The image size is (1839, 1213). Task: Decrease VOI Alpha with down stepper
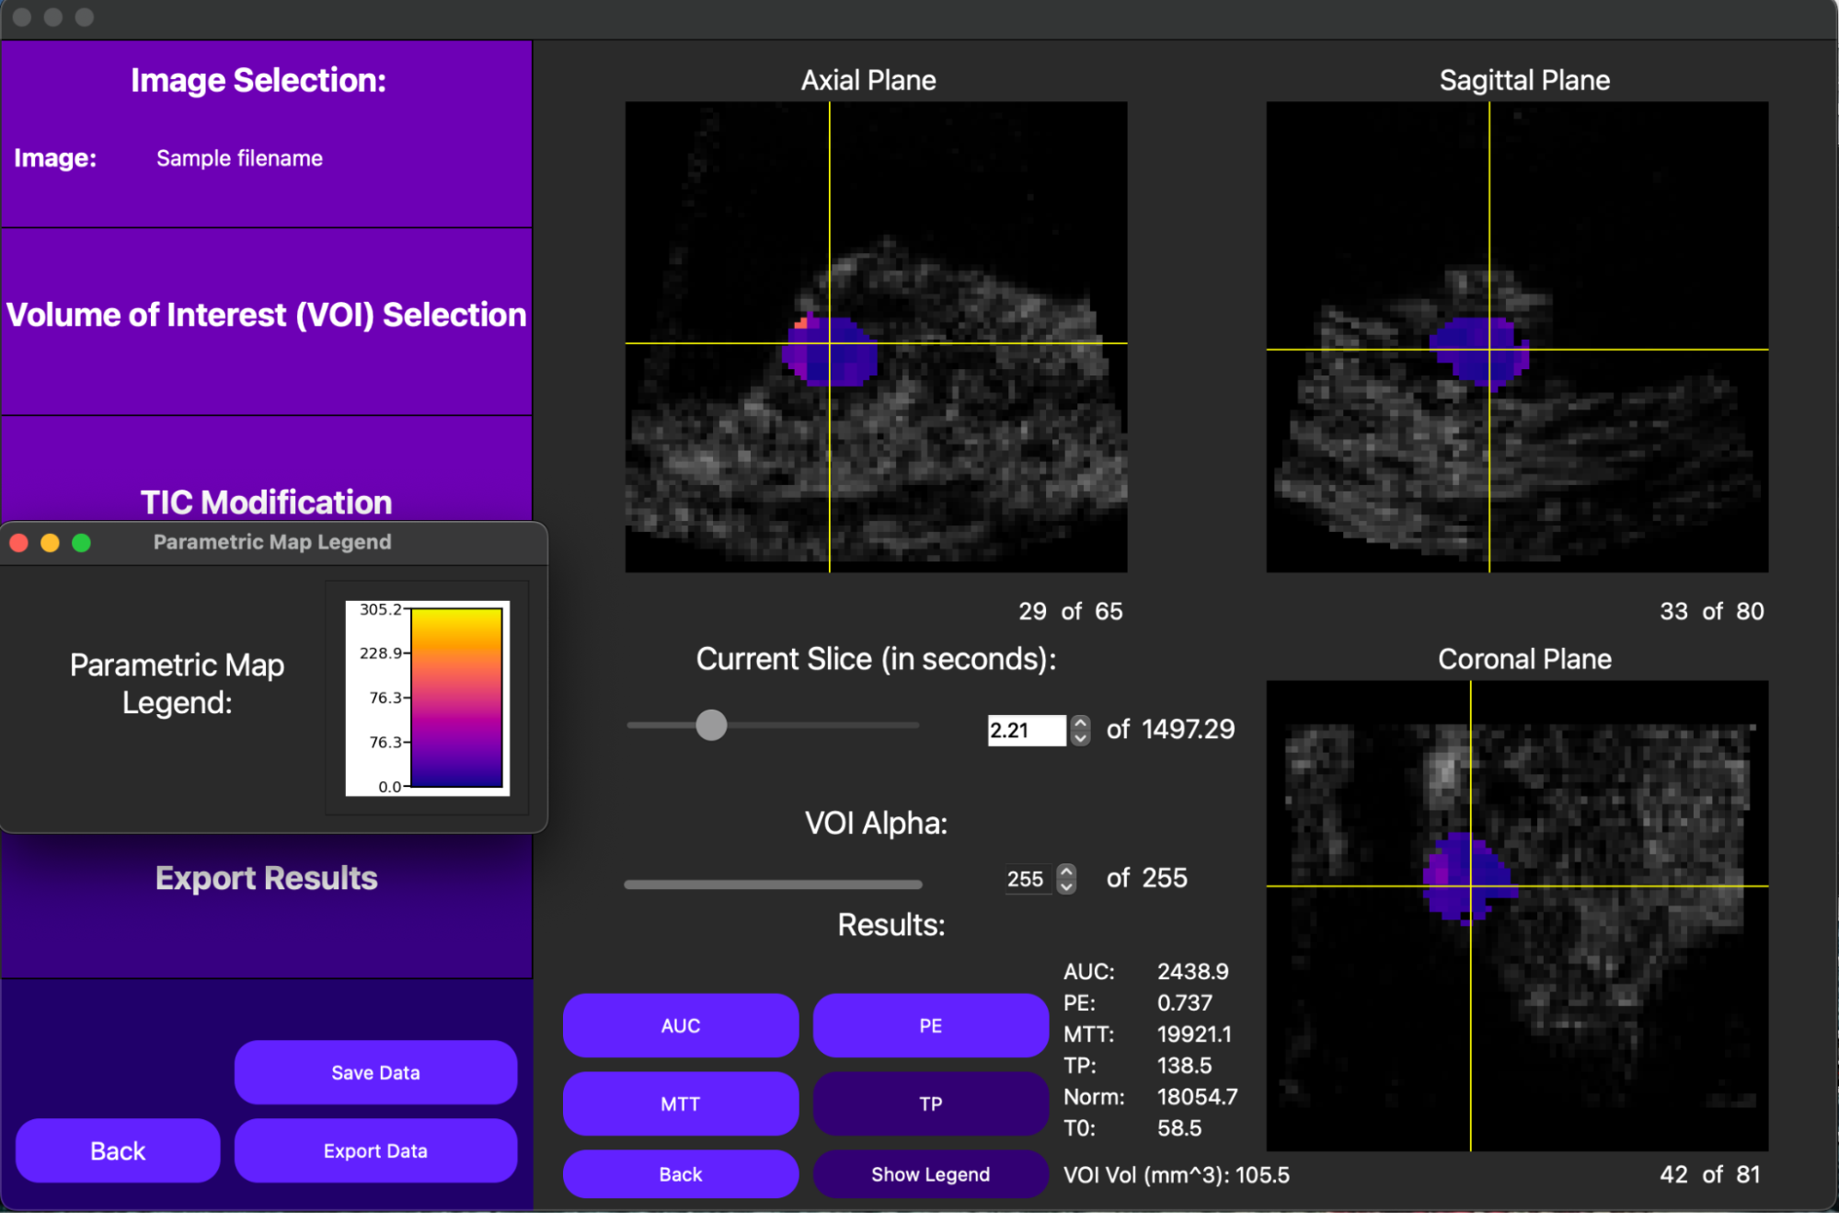pos(1066,886)
